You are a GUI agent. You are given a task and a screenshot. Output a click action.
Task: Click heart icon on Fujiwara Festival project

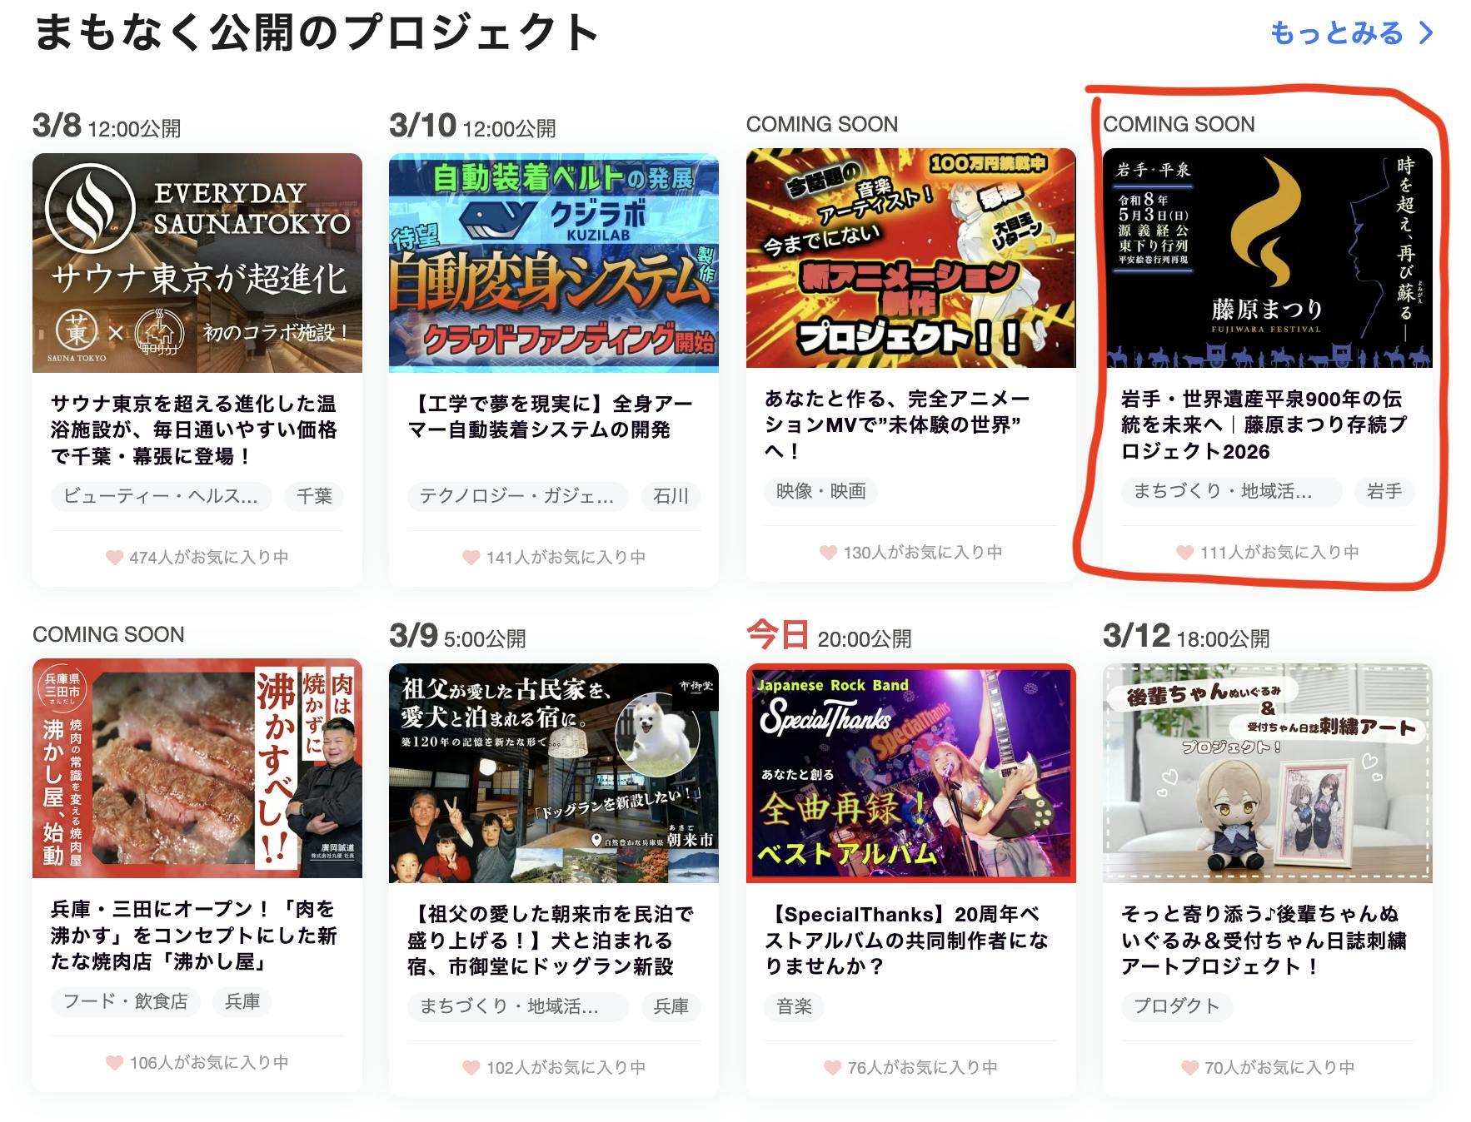tap(1184, 553)
